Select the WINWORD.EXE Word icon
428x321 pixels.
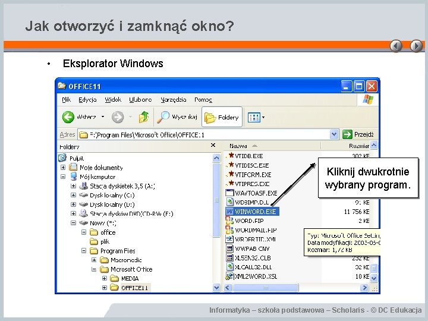coord(229,211)
